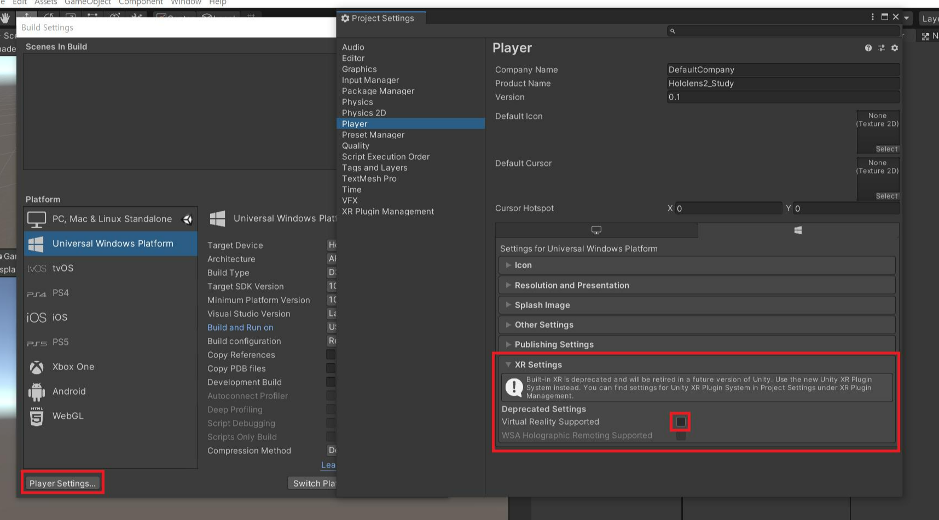Screen dimensions: 939x520
Task: Expand the Publishing Settings section
Action: [x=697, y=344]
